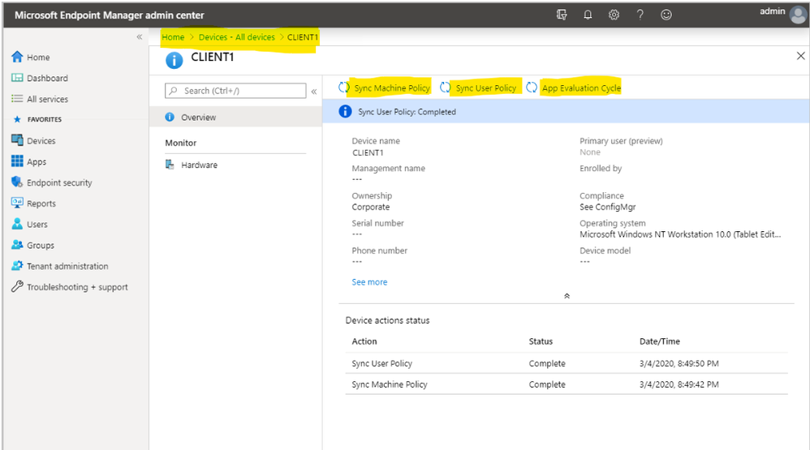The width and height of the screenshot is (810, 450).
Task: Close the CLIENT1 blade
Action: (800, 55)
